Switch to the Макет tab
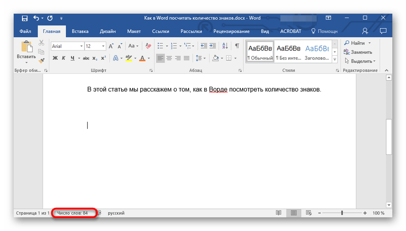This screenshot has height=231, width=406. 134,31
